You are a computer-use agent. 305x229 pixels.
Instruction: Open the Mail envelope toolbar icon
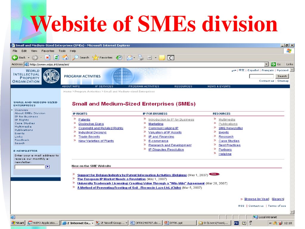point(130,58)
